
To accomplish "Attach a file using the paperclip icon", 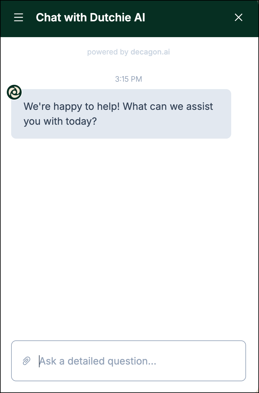I will [27, 361].
